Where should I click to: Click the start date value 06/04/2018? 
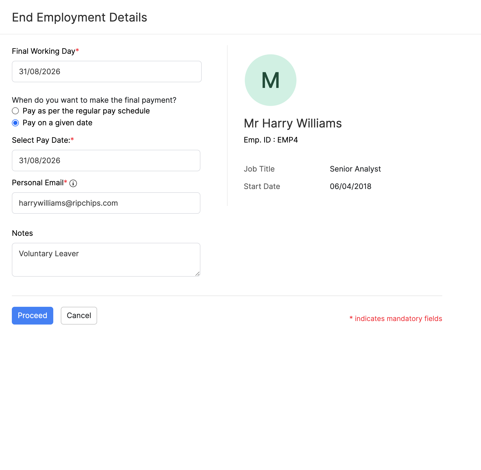point(351,186)
